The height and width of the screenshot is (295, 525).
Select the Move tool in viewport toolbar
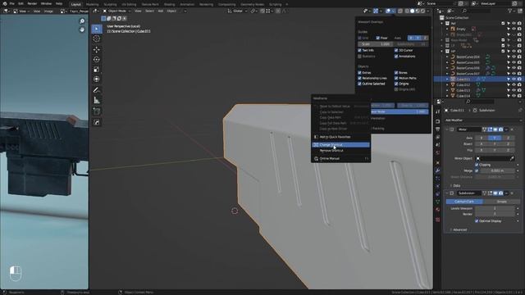[x=97, y=49]
